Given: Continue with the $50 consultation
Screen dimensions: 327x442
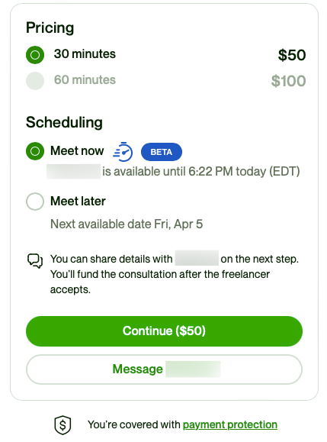Looking at the screenshot, I should pyautogui.click(x=164, y=331).
